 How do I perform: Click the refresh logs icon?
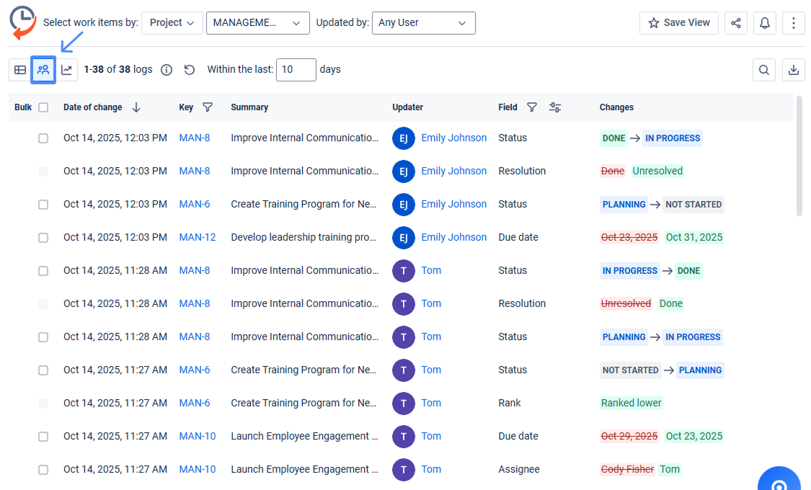190,70
